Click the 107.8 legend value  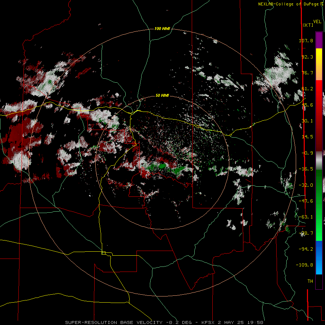point(306,40)
